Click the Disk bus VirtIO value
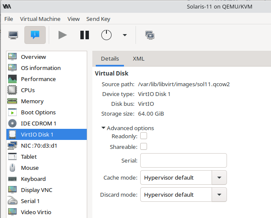 coord(146,104)
